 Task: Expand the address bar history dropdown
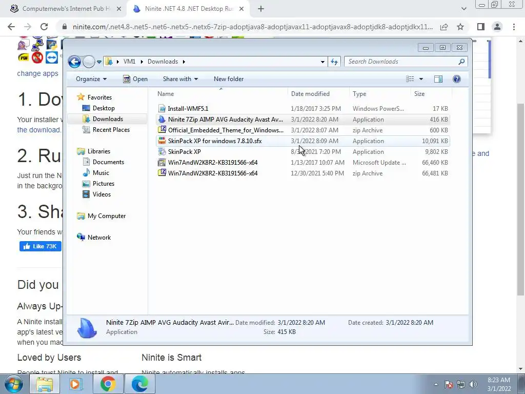pos(322,62)
